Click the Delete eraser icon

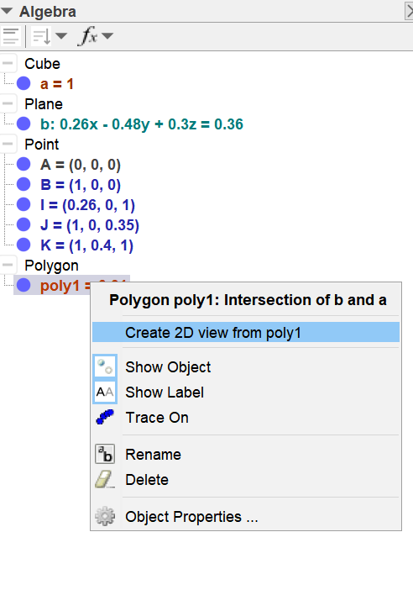[105, 479]
